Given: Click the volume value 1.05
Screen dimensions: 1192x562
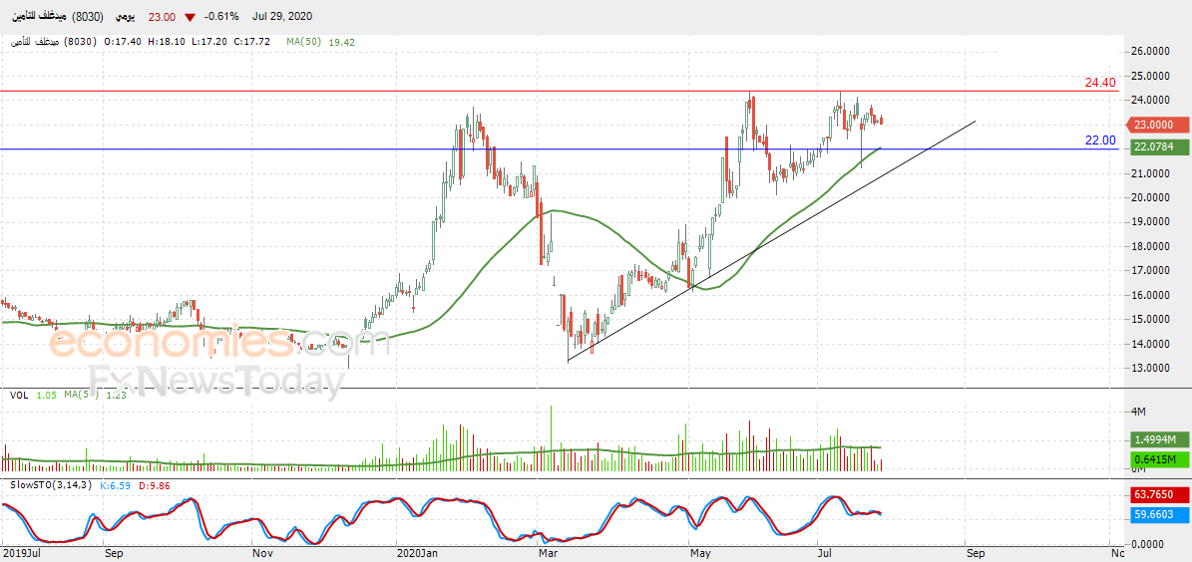Looking at the screenshot, I should coord(46,395).
